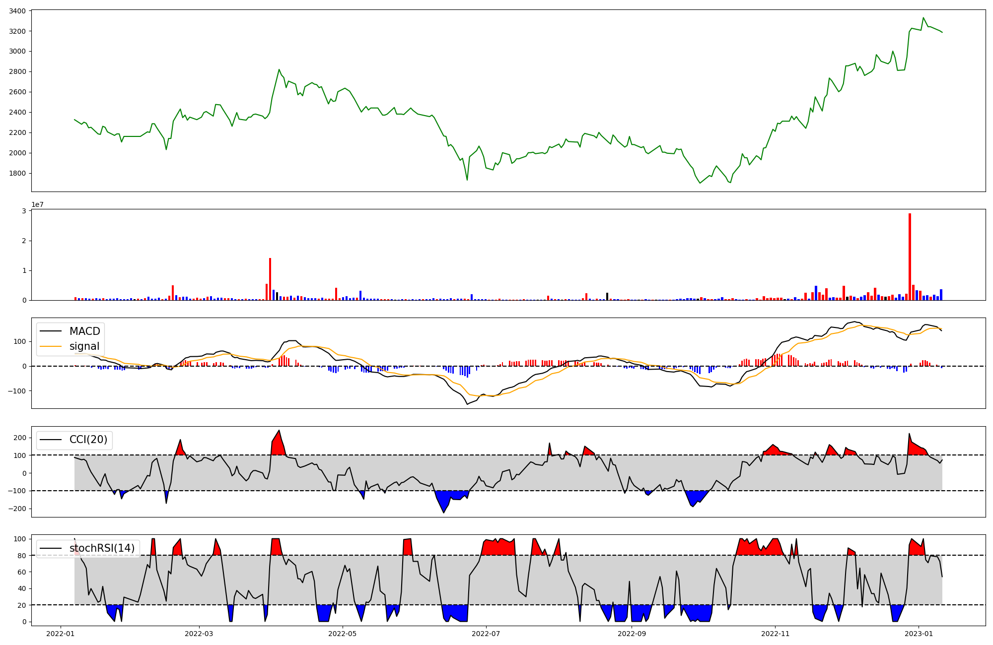This screenshot has height=645, width=993.
Task: Click the 1800 price axis tick label
Action: click(x=18, y=173)
